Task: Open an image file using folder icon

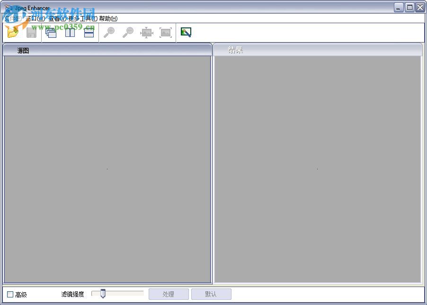Action: pyautogui.click(x=12, y=32)
